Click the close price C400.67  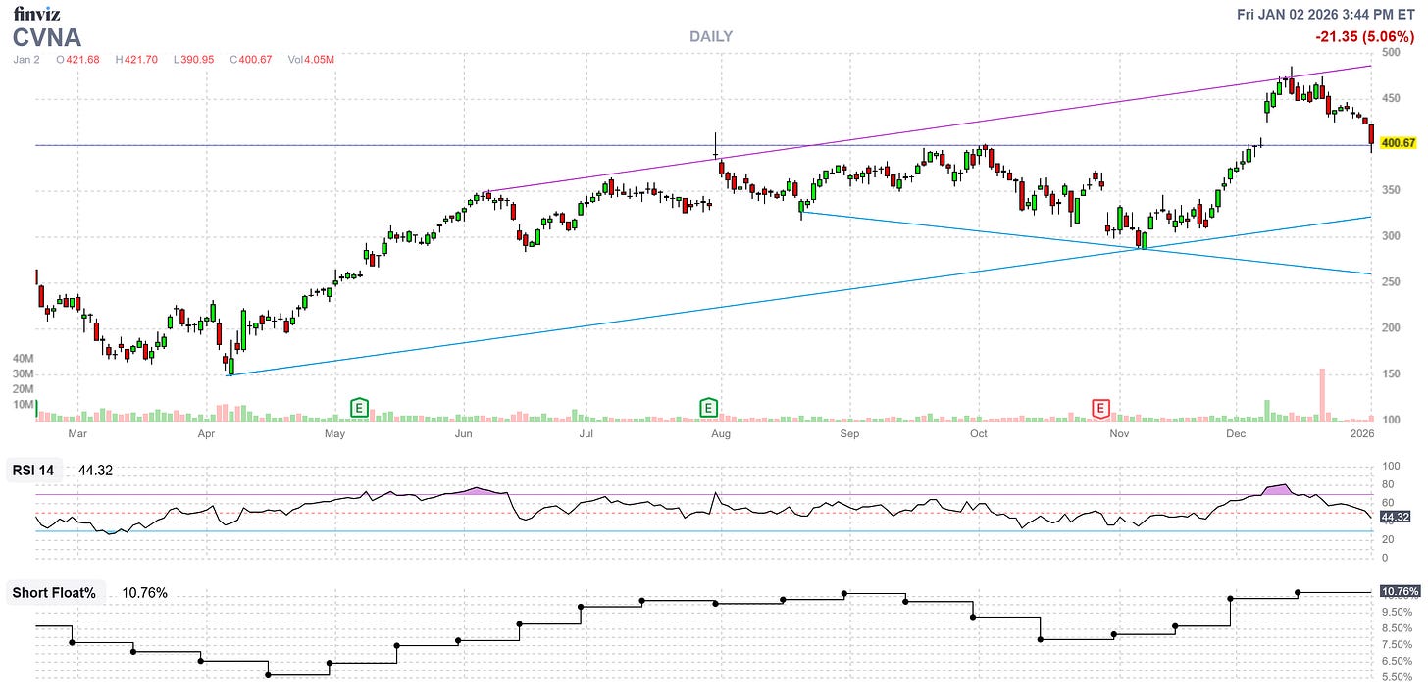tap(252, 60)
